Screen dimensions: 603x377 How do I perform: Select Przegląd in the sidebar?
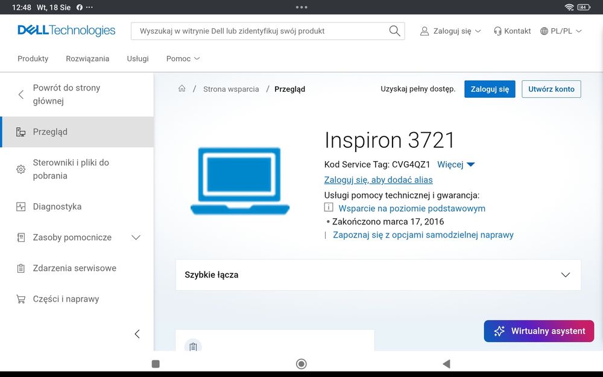tap(77, 132)
